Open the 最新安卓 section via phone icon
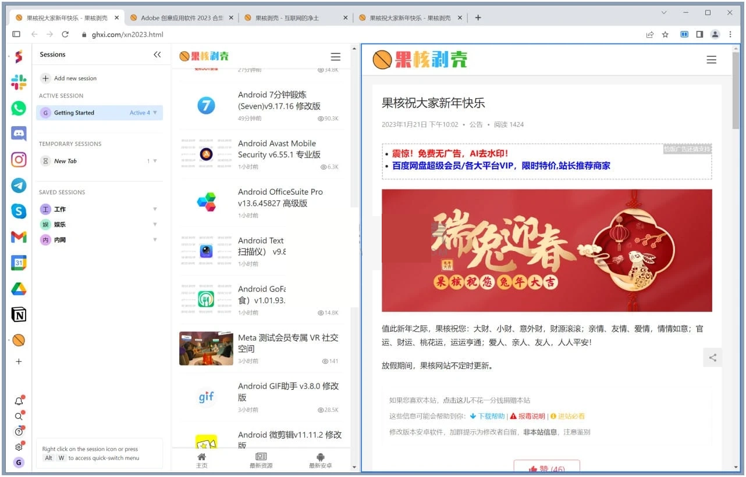This screenshot has width=746, height=477. 319,459
